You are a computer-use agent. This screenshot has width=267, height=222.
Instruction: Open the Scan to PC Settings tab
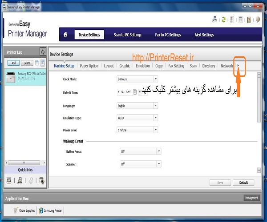[x=127, y=35]
